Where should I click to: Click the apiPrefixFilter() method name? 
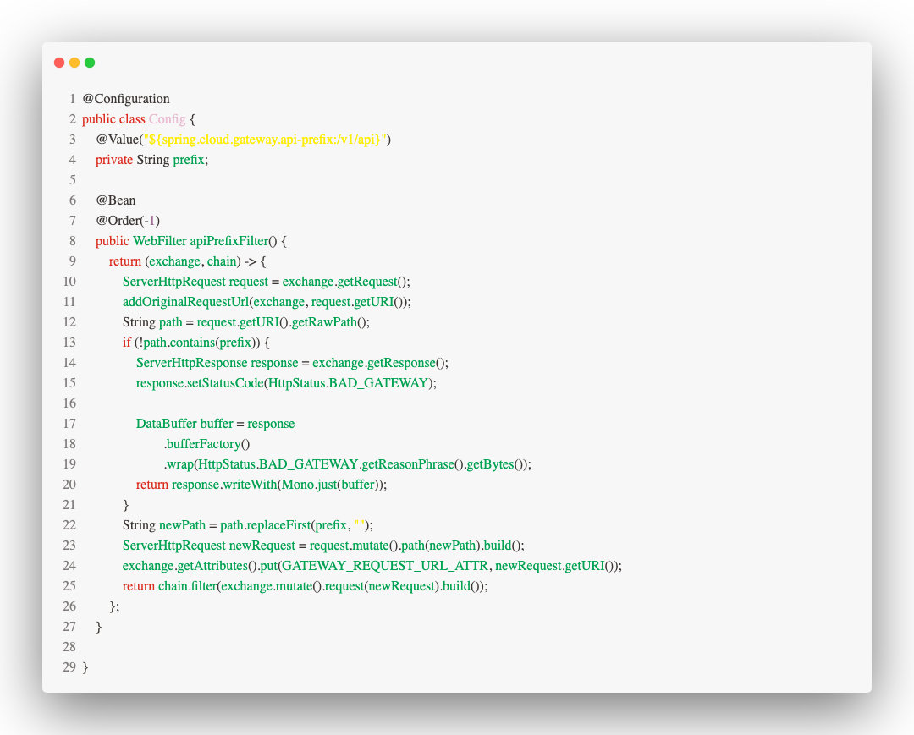(x=234, y=240)
